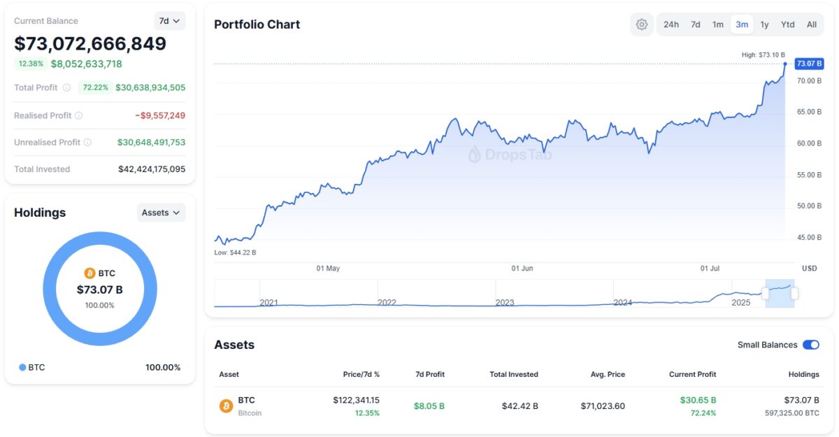Click Total Profit info icon

tap(66, 88)
